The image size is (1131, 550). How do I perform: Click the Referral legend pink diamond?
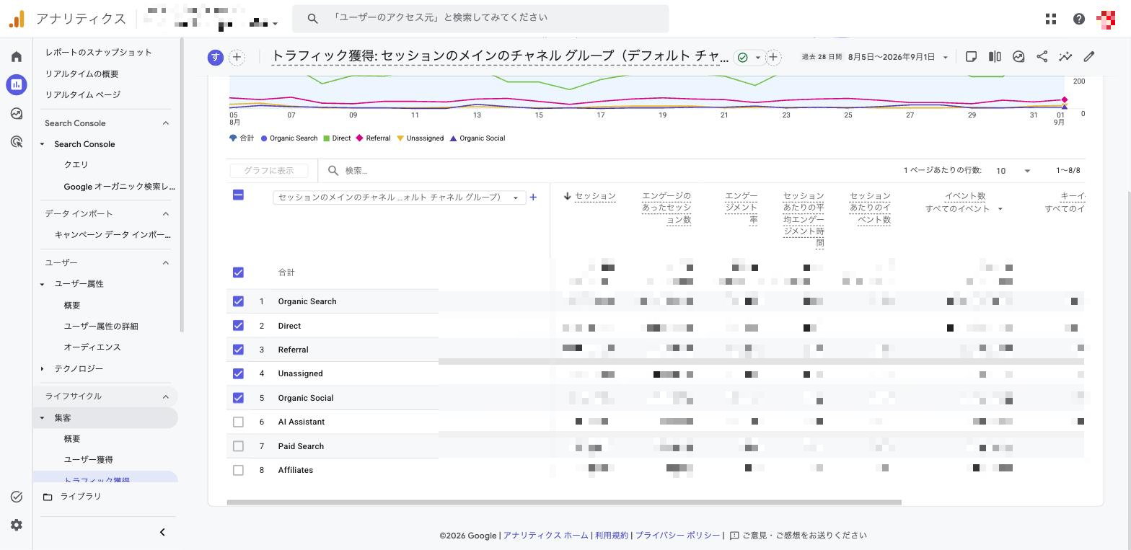pyautogui.click(x=359, y=138)
